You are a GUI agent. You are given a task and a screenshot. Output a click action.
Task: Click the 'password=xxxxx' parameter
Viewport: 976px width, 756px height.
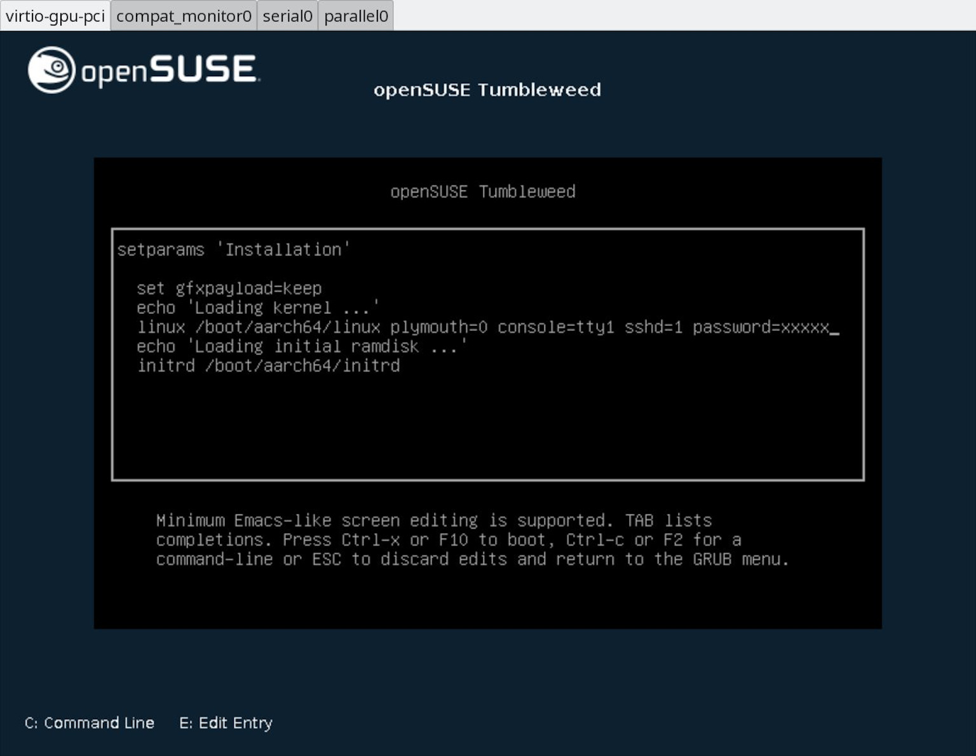pyautogui.click(x=761, y=327)
